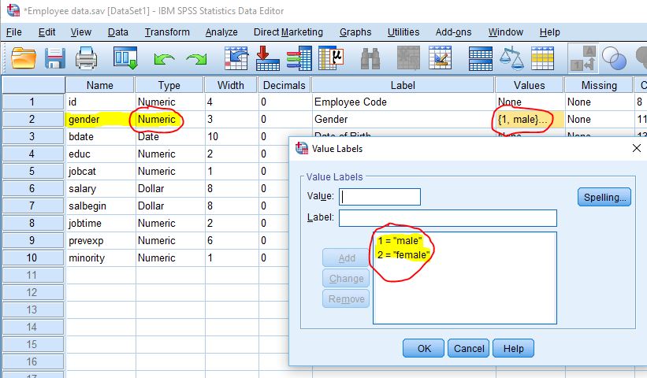647x378 pixels.
Task: Click the Remove button
Action: [x=346, y=298]
